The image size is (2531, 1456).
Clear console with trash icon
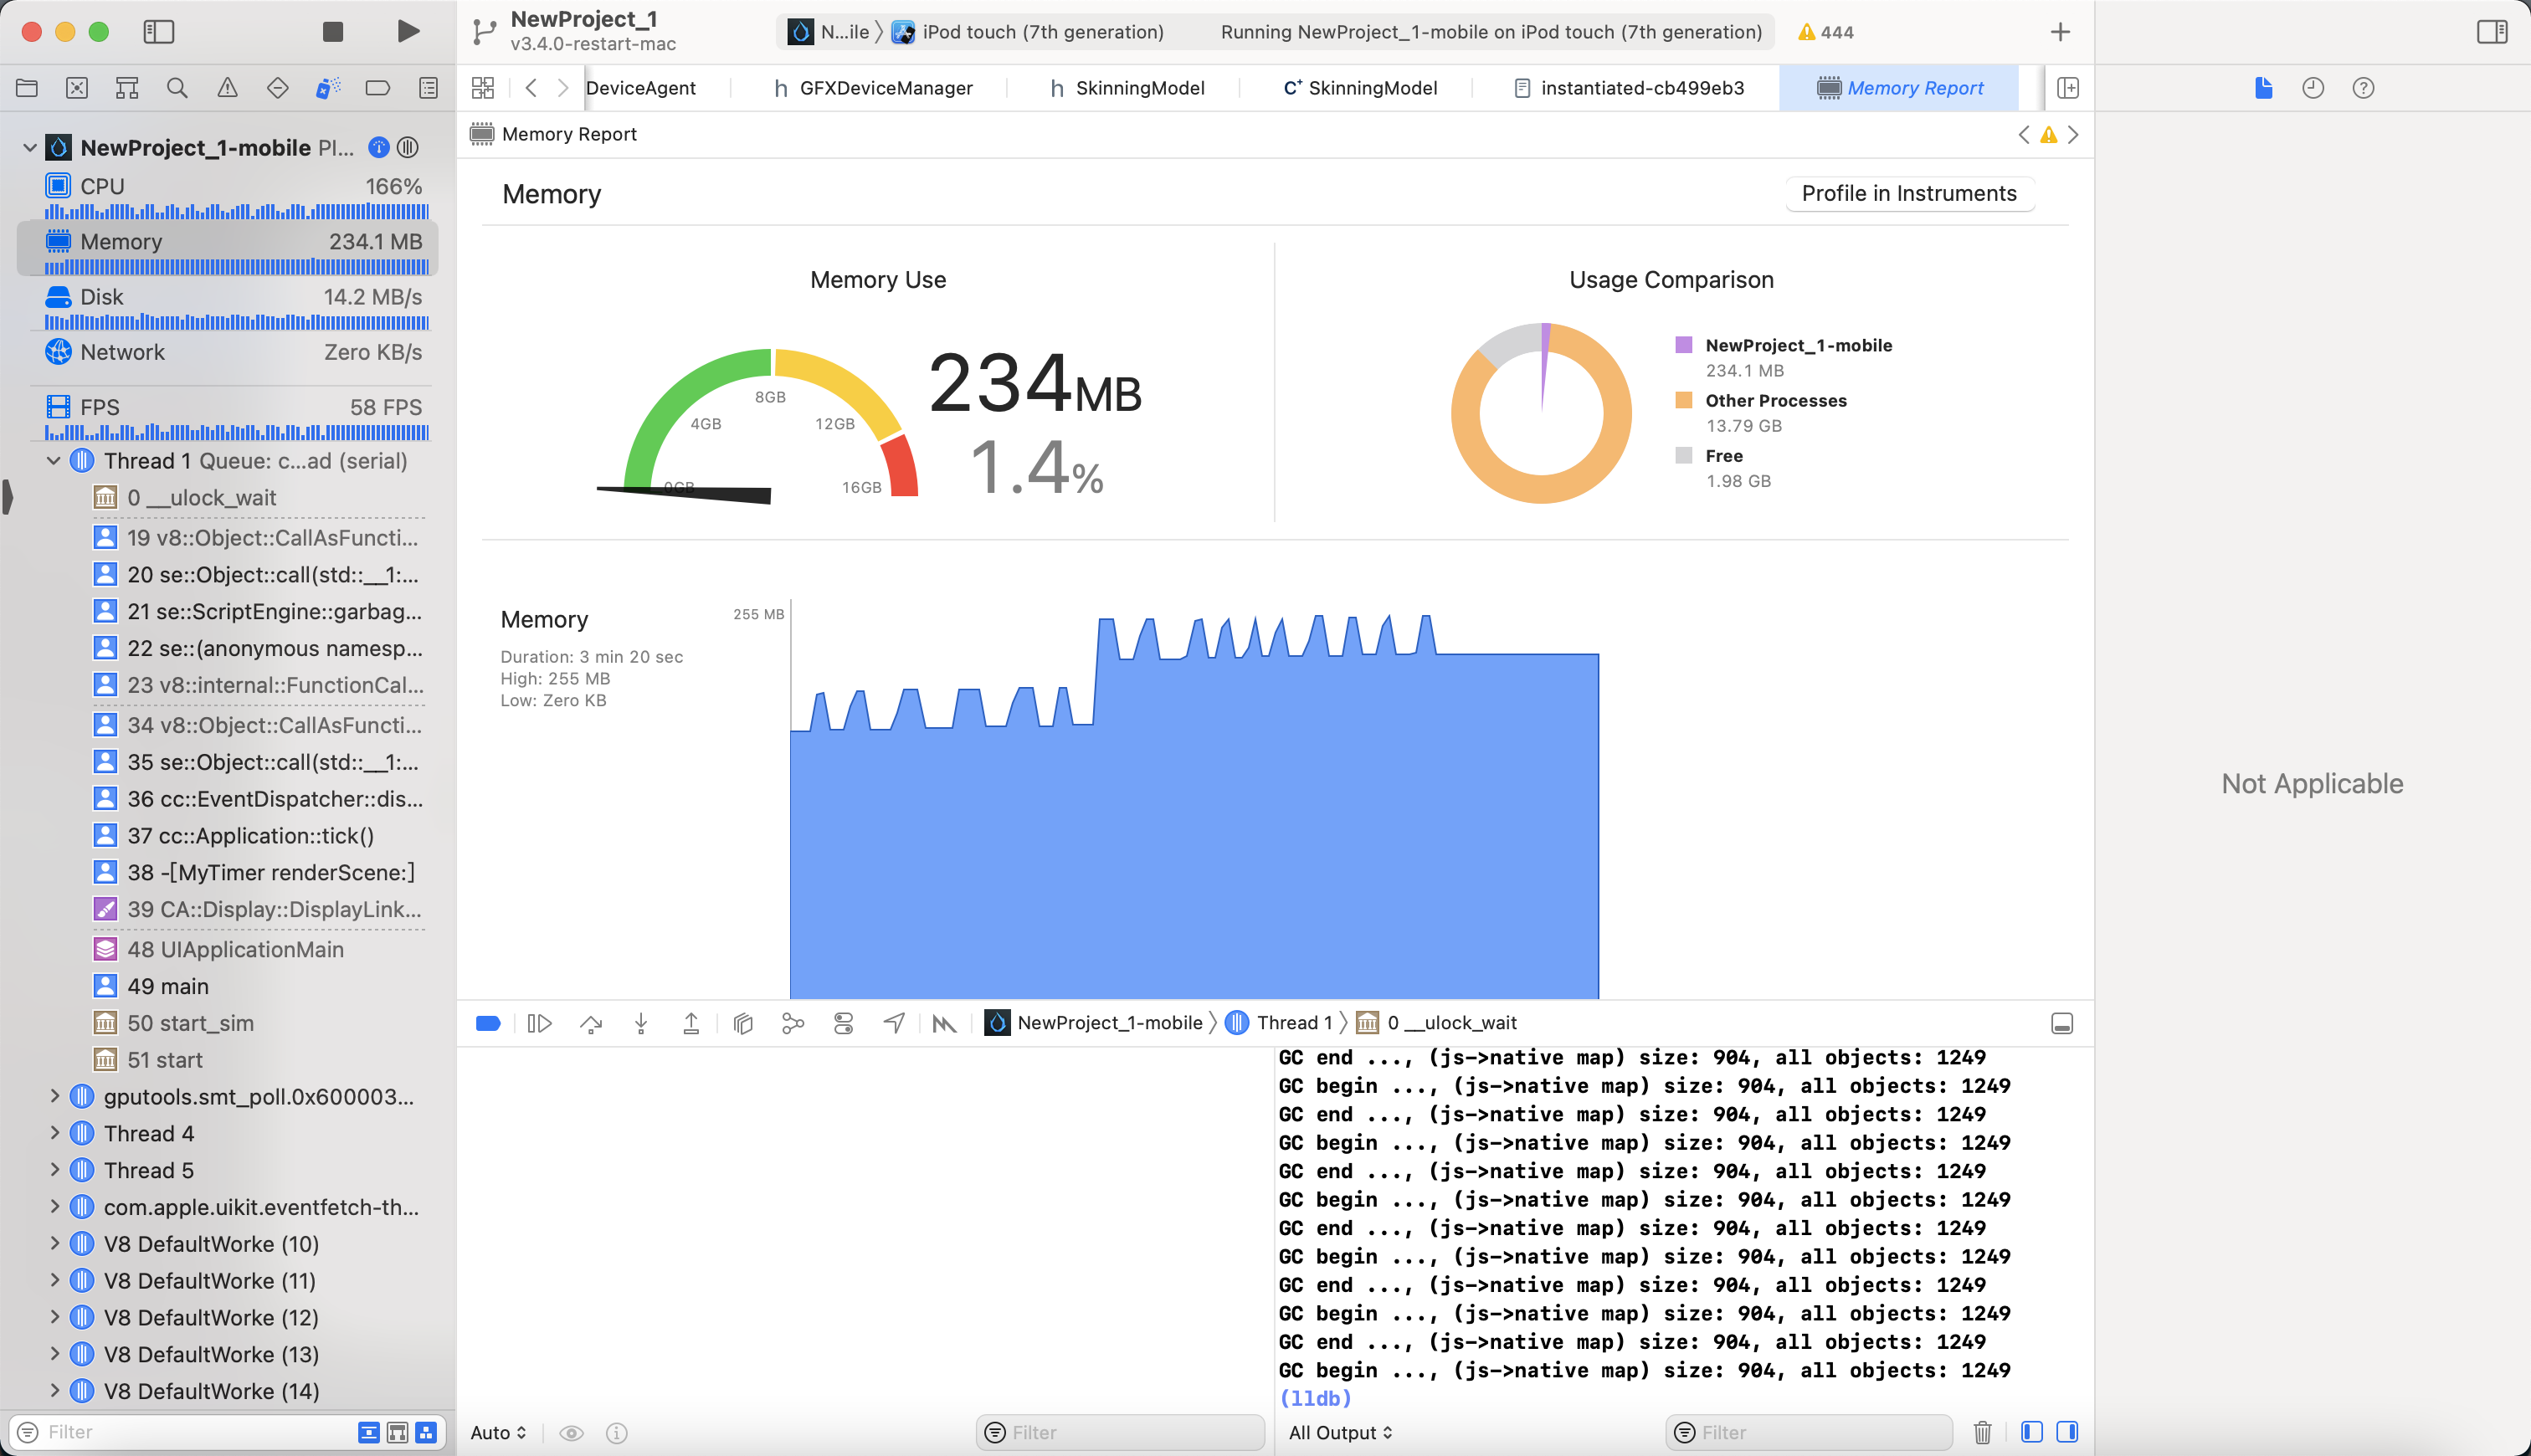click(1982, 1432)
